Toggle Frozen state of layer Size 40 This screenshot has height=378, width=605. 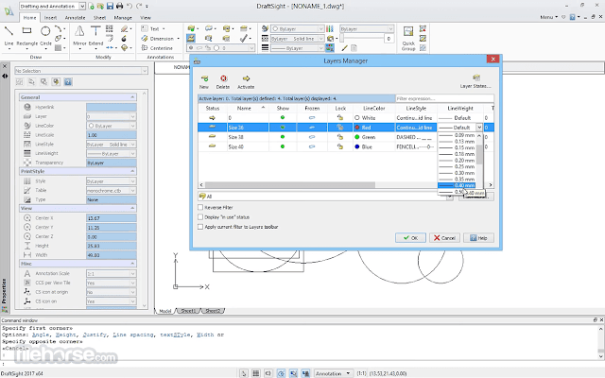pos(312,146)
